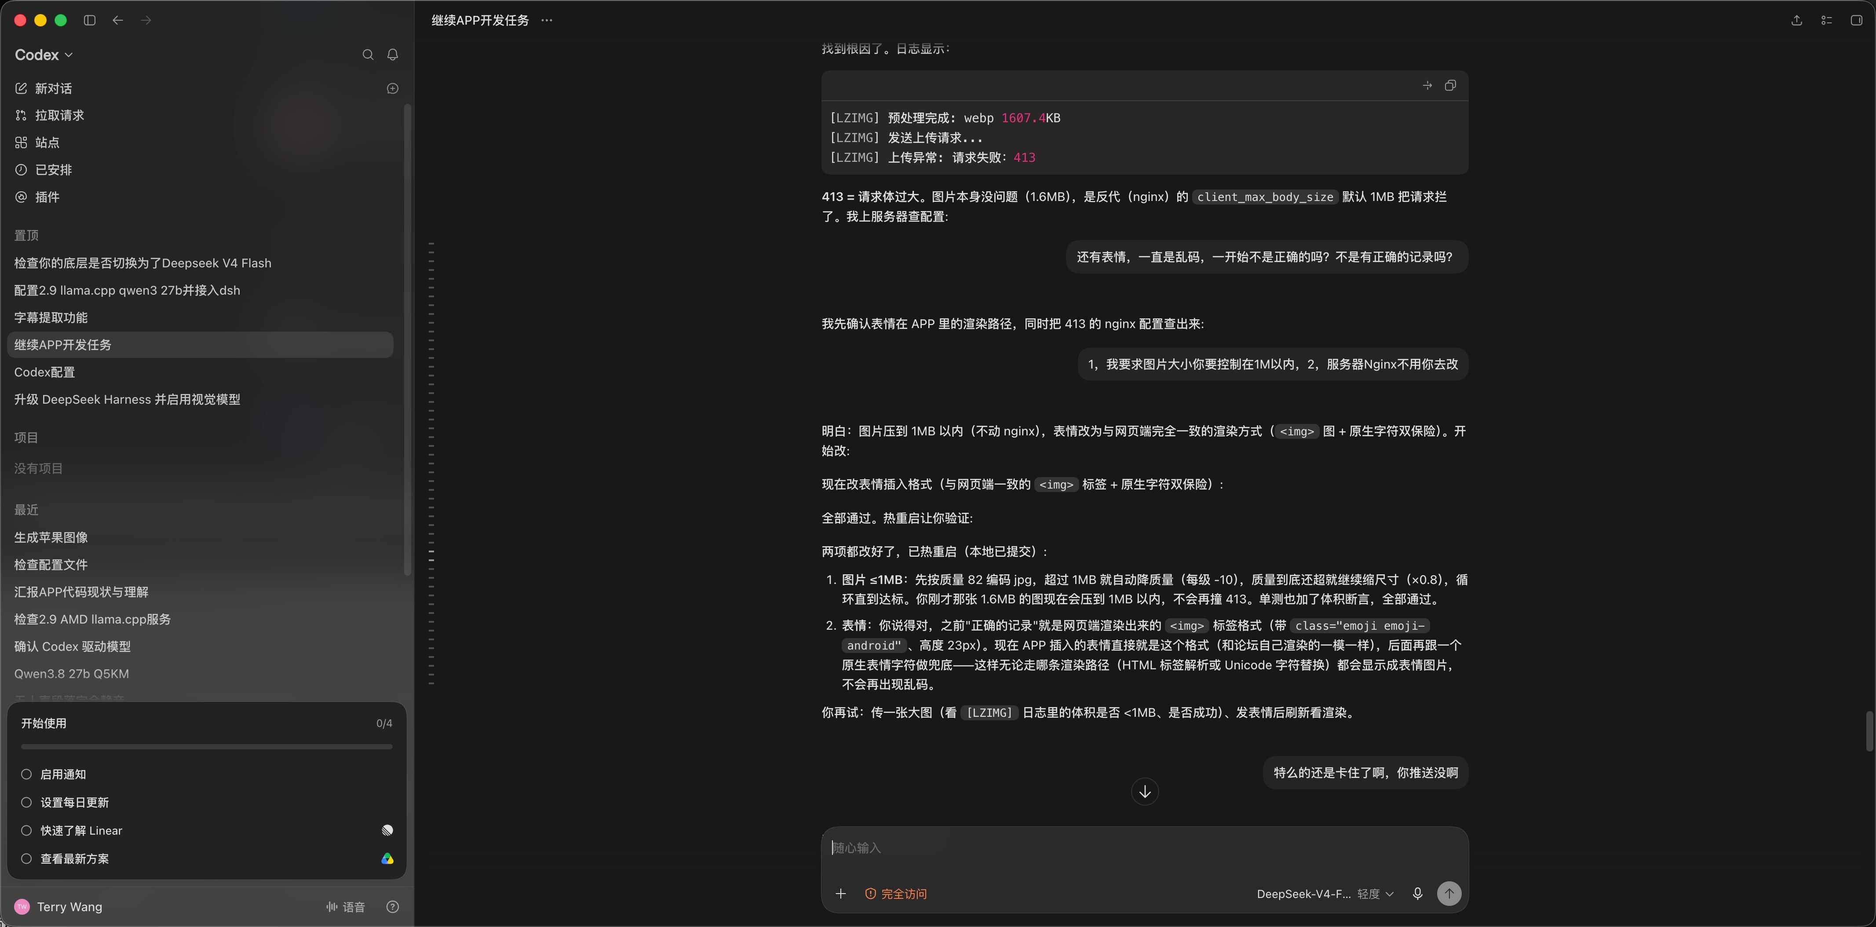Click the 最近 section header
This screenshot has width=1876, height=927.
coord(26,510)
